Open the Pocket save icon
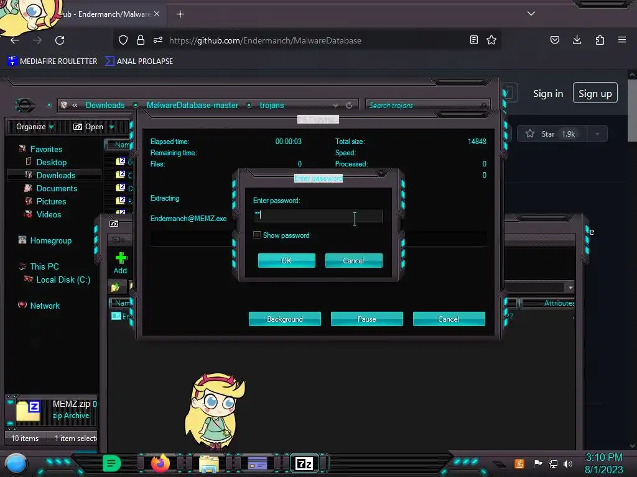 554,40
